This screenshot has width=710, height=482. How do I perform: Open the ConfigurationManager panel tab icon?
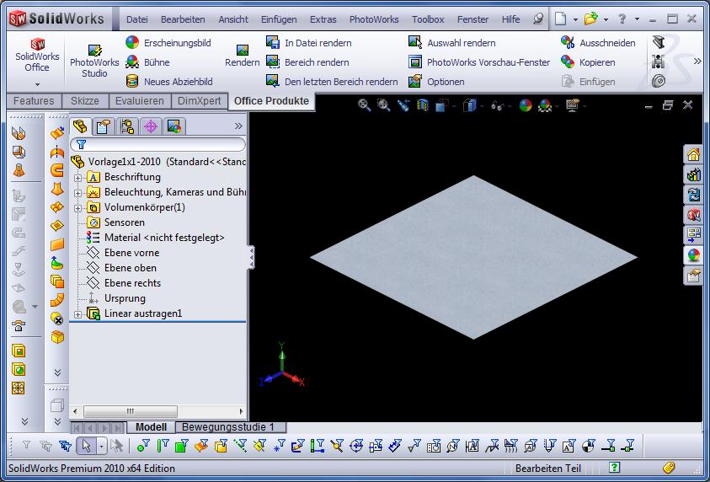point(127,126)
